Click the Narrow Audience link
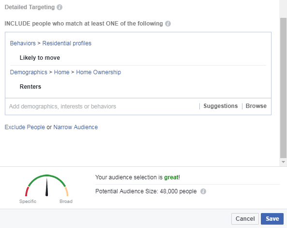This screenshot has width=287, height=228. click(x=76, y=127)
